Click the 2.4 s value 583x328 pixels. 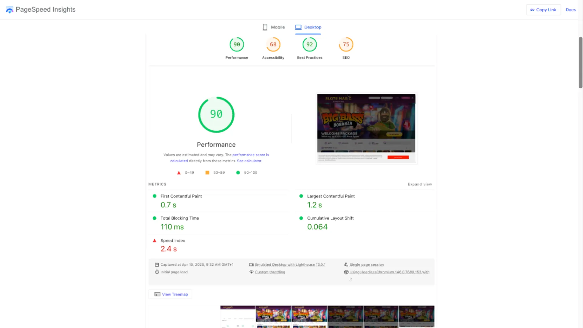(169, 249)
